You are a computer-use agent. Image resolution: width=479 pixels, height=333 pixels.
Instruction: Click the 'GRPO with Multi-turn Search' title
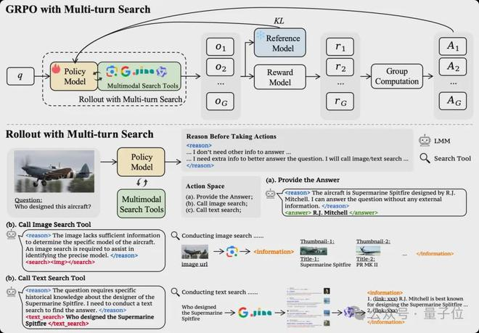[x=78, y=9]
